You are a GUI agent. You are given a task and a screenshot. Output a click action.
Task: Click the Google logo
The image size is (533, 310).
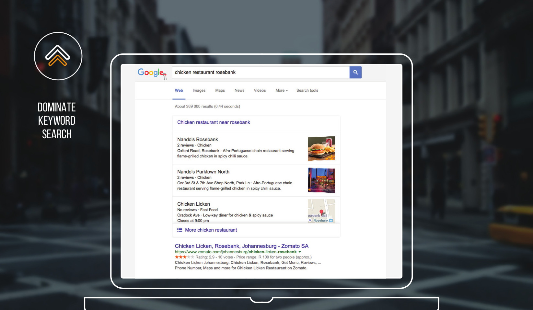(x=151, y=73)
